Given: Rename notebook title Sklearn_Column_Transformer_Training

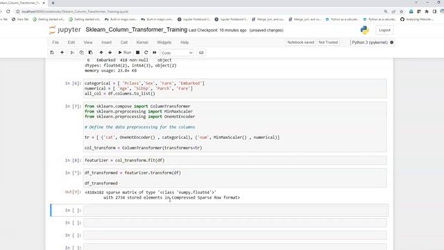Looking at the screenshot, I should (136, 30).
